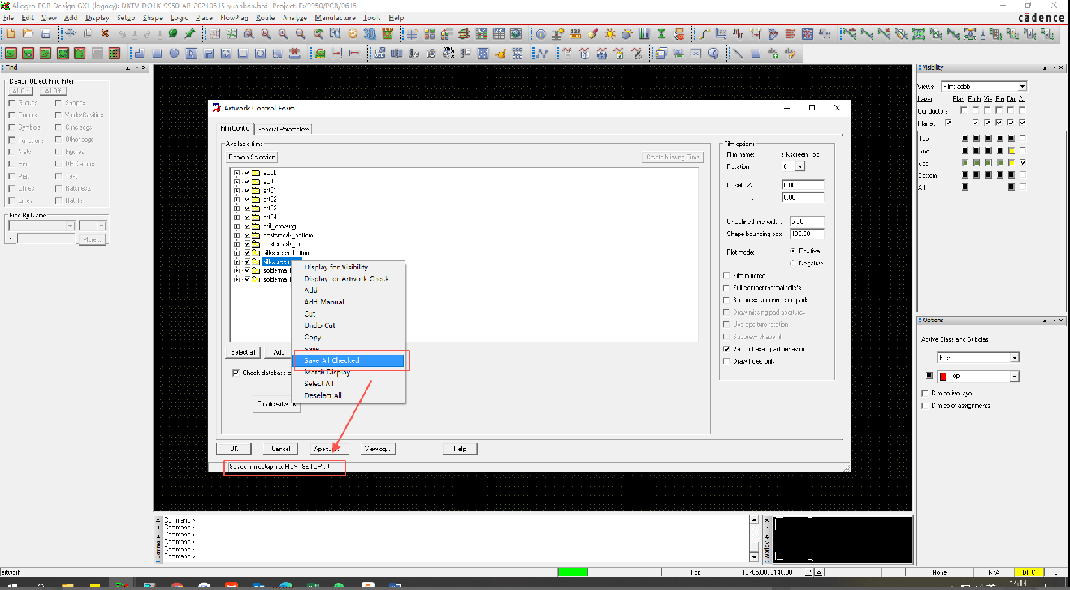Screen dimensions: 1070x590
Task: Click the Delete X toolbar icon
Action: [x=104, y=33]
